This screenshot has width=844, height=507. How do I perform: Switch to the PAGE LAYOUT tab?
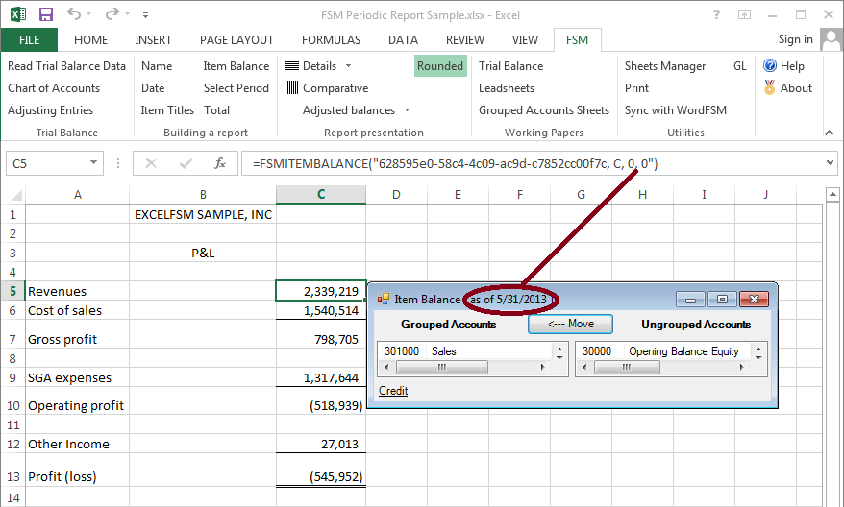tap(236, 39)
